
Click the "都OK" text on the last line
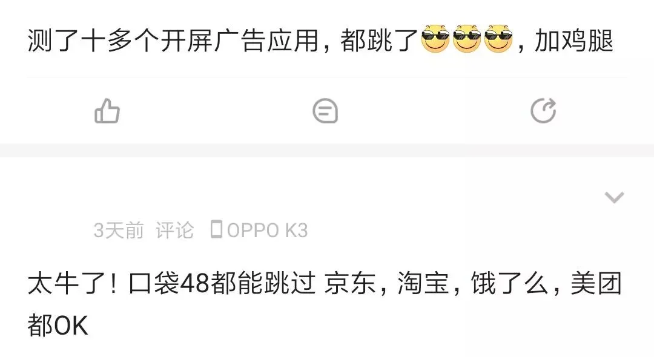(58, 326)
